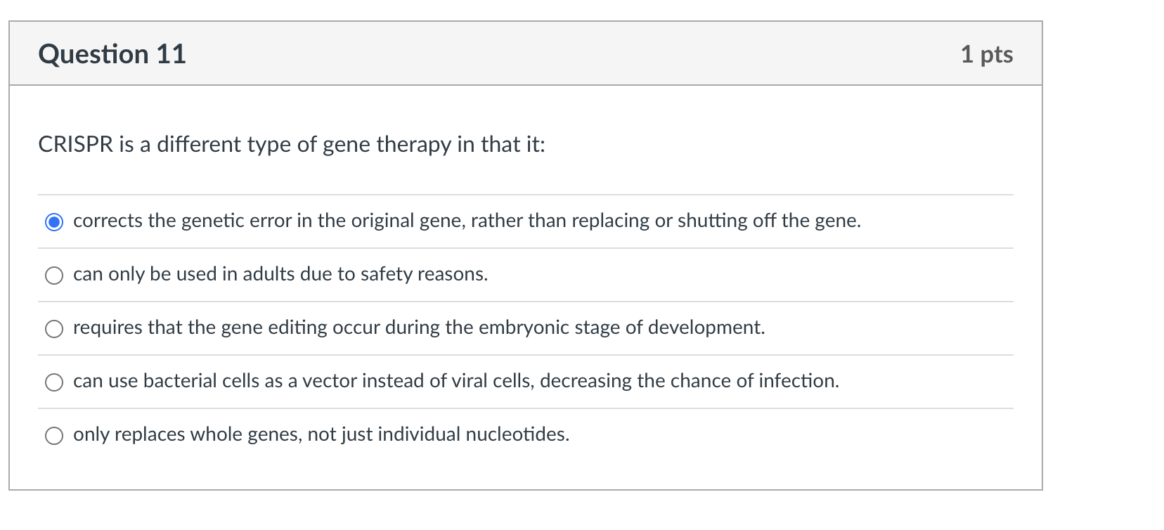This screenshot has height=530, width=1164.
Task: Click the currently selected blue radio button
Action: point(53,221)
